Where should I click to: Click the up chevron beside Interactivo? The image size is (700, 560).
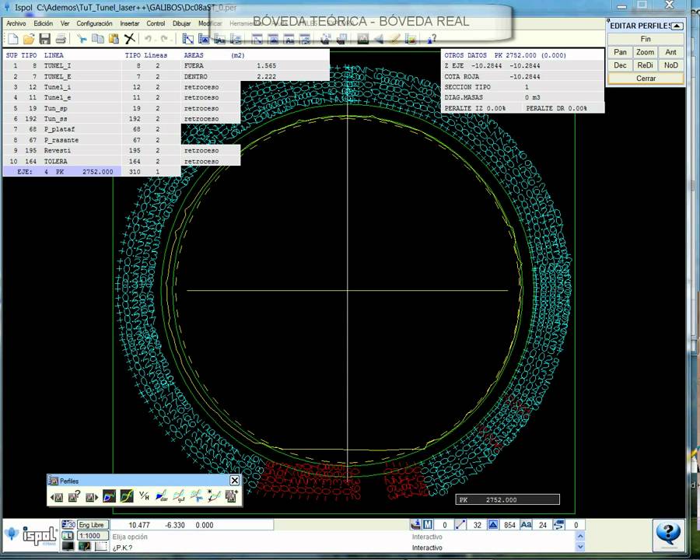click(580, 536)
